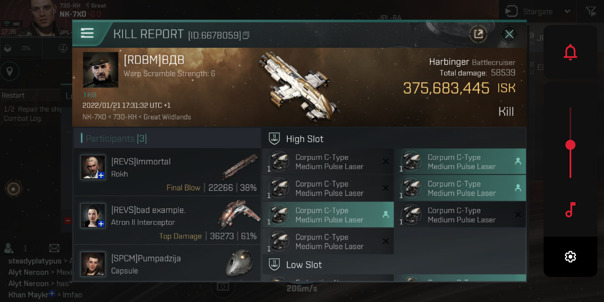Image resolution: width=604 pixels, height=302 pixels.
Task: Open victim [RDBM]ВДВ portrait
Action: click(100, 70)
